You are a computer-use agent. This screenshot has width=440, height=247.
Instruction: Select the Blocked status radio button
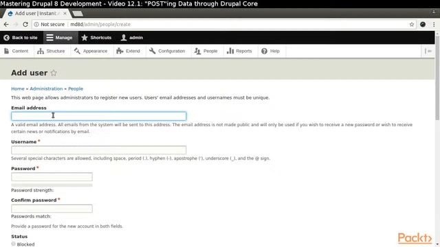tap(13, 244)
